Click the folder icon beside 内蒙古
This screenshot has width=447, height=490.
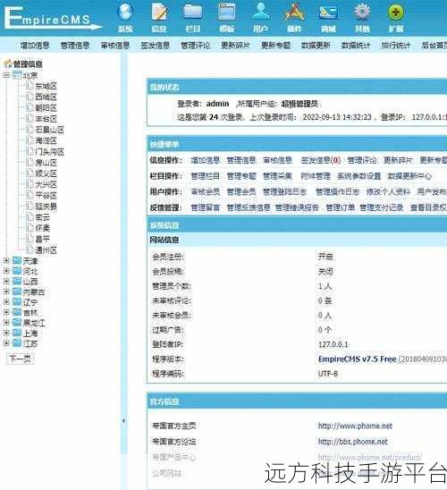click(17, 291)
